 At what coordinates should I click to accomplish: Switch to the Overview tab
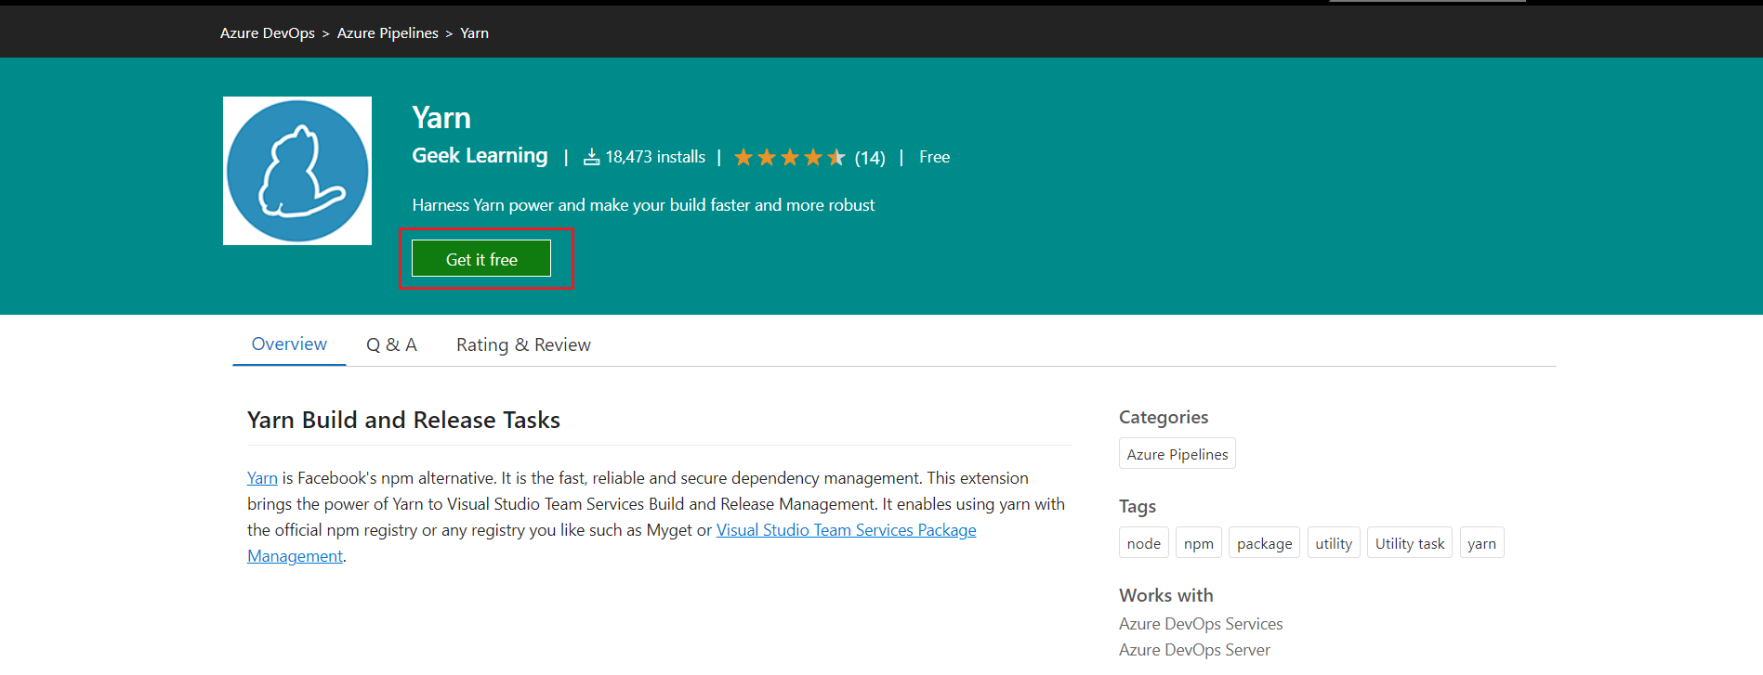pos(289,344)
